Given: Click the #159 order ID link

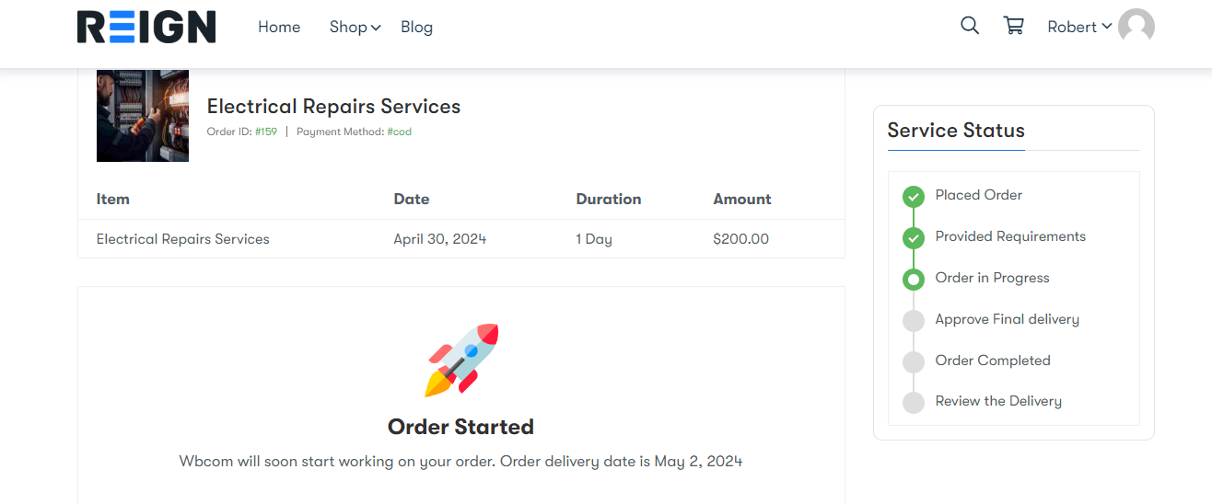Looking at the screenshot, I should [x=266, y=132].
